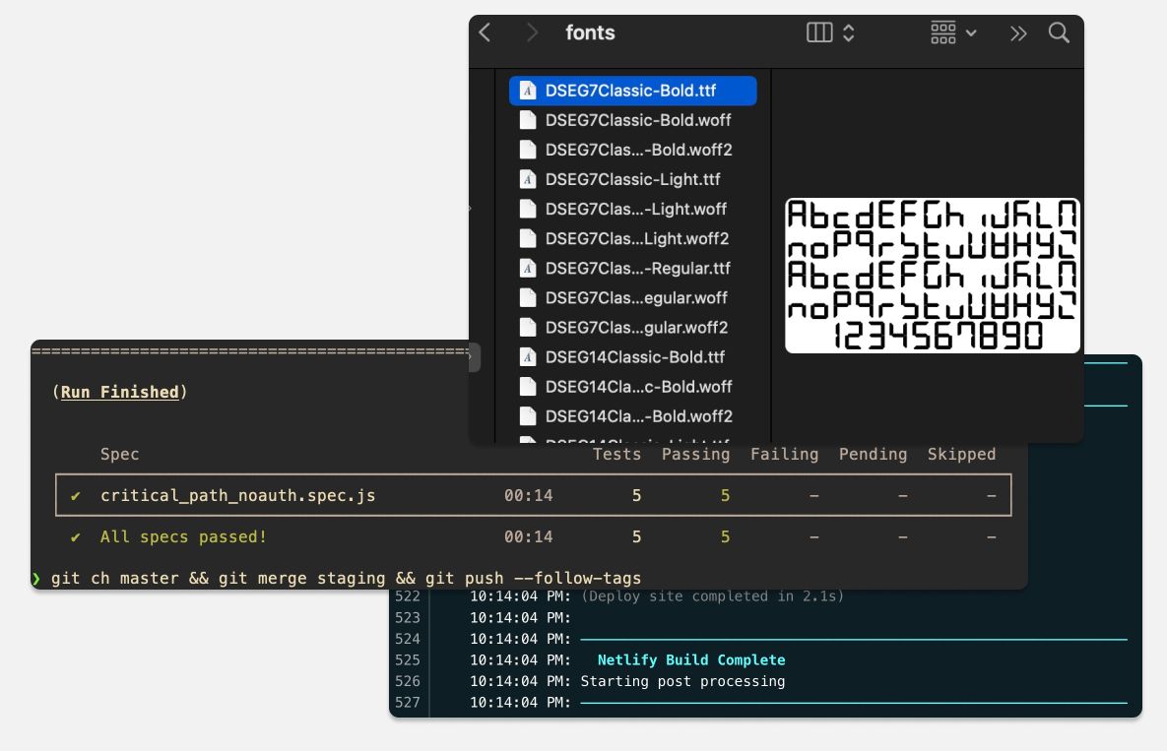
Task: Click log line number 527
Action: point(407,702)
